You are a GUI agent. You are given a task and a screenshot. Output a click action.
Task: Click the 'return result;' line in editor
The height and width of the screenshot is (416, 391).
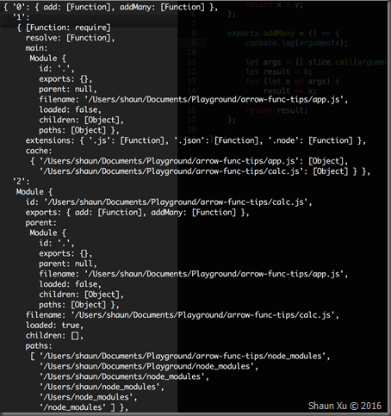click(x=276, y=110)
